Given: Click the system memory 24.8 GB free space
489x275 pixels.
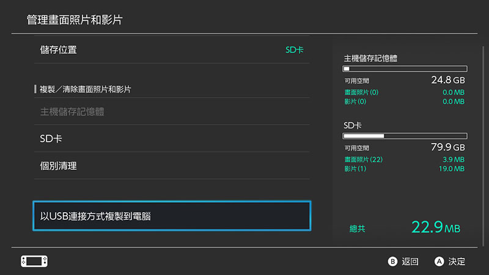Looking at the screenshot, I should pos(447,80).
